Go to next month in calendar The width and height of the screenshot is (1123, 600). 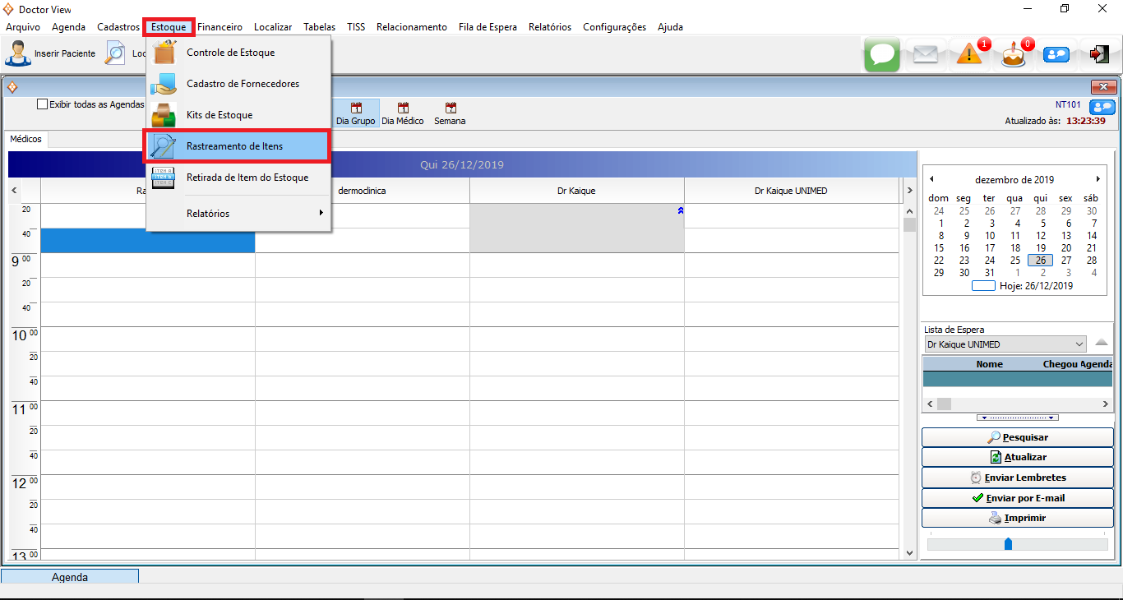pyautogui.click(x=1098, y=179)
